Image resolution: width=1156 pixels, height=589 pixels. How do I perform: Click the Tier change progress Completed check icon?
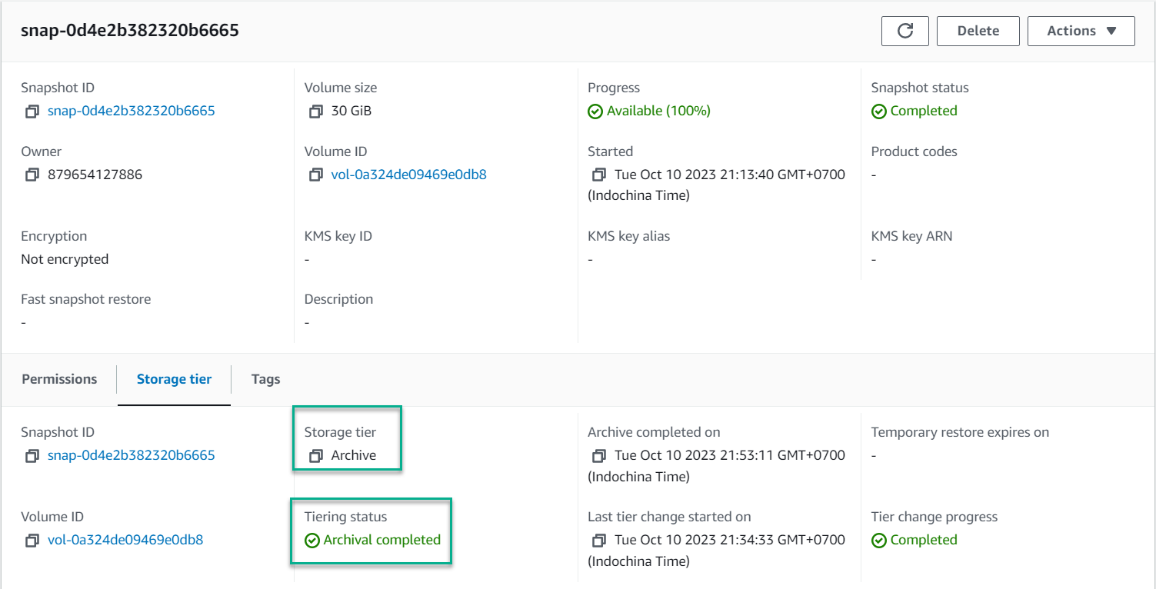coord(878,541)
